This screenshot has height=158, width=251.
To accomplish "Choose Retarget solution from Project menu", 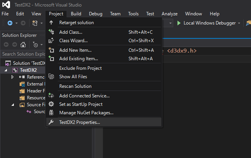I will coord(104,23).
